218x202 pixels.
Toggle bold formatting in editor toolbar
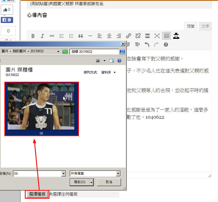[x=33, y=36]
